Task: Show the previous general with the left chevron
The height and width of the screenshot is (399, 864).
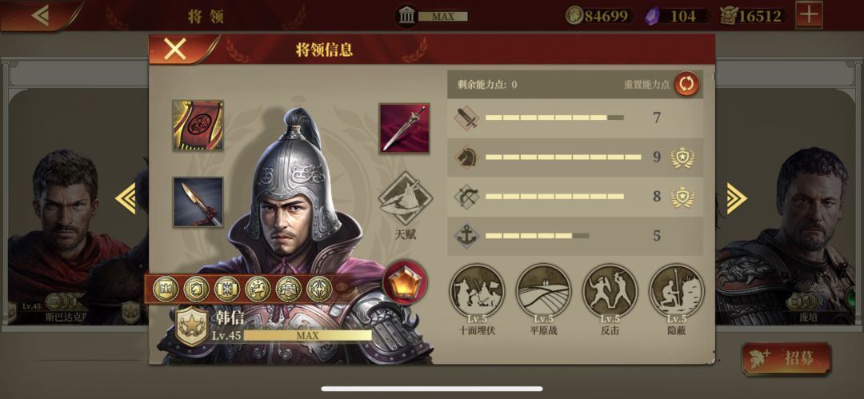Action: pos(126,198)
